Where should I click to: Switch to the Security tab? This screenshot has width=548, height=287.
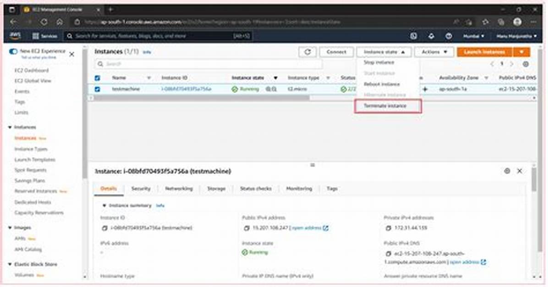tap(141, 189)
